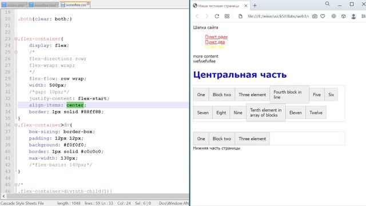Click the flex block Nine
Screen dimensions: 366x206
238,113
